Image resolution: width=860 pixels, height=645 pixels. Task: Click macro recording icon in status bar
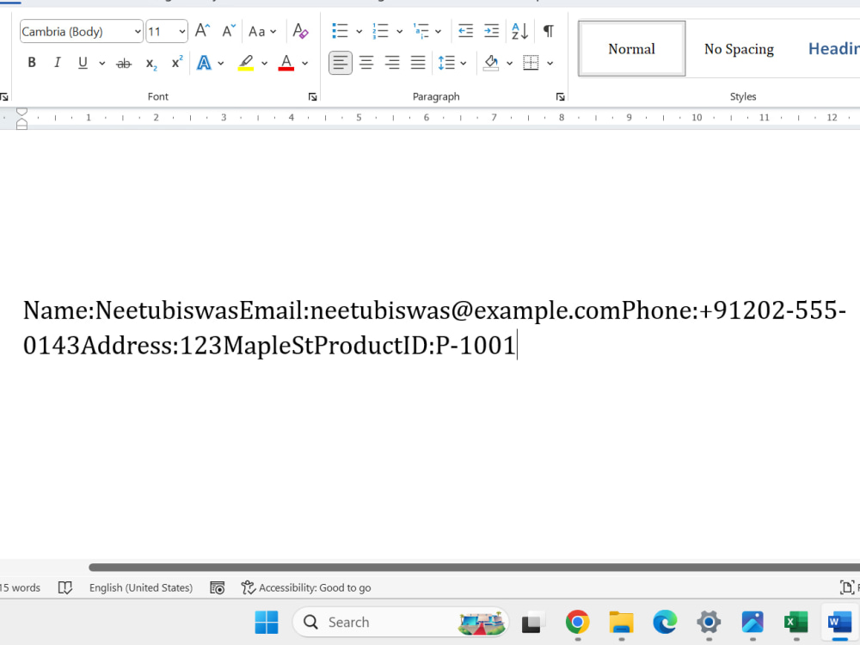click(218, 588)
